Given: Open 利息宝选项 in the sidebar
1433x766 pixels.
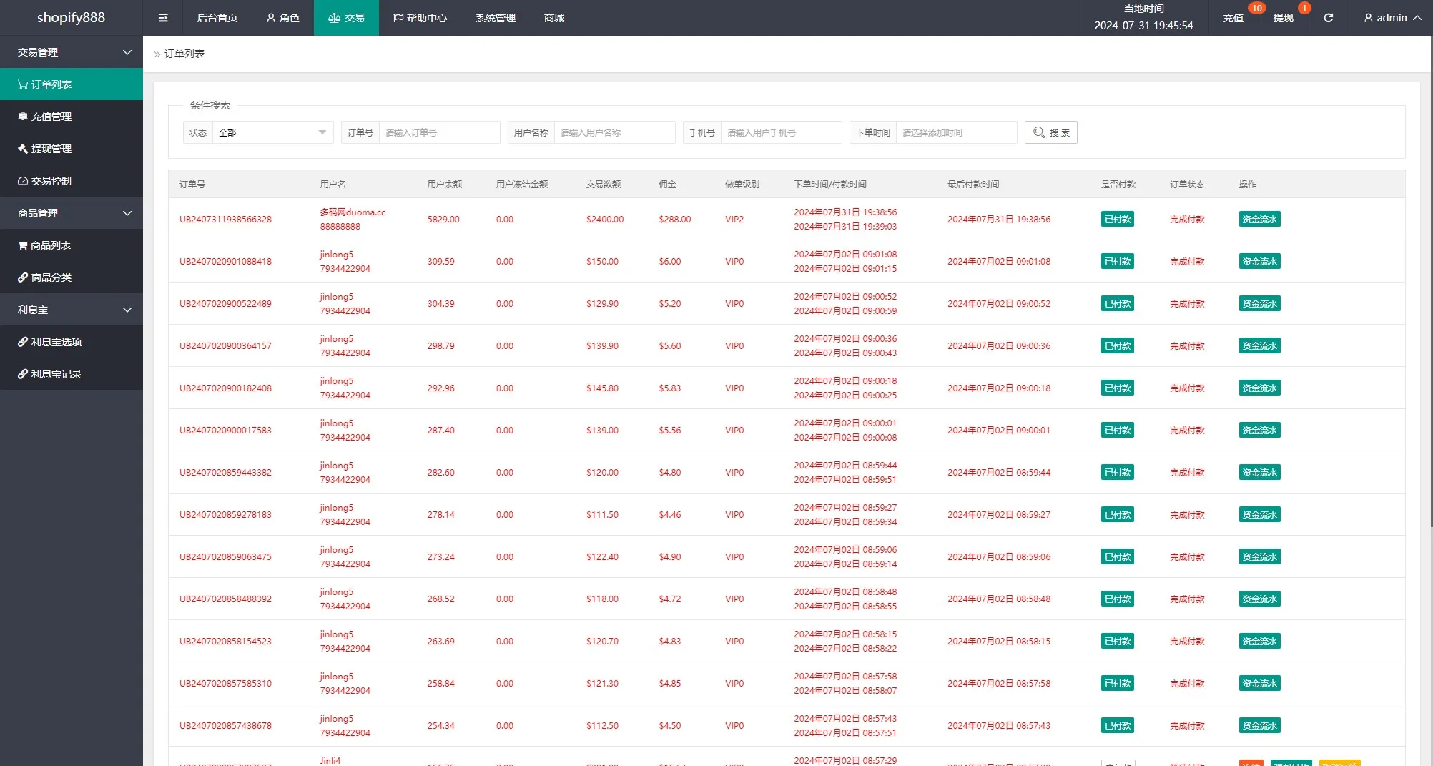Looking at the screenshot, I should tap(72, 342).
